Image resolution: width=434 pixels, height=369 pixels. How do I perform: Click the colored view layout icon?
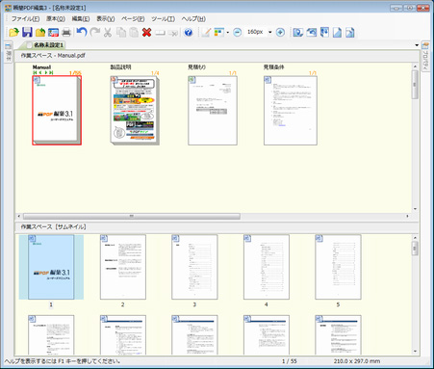(218, 32)
